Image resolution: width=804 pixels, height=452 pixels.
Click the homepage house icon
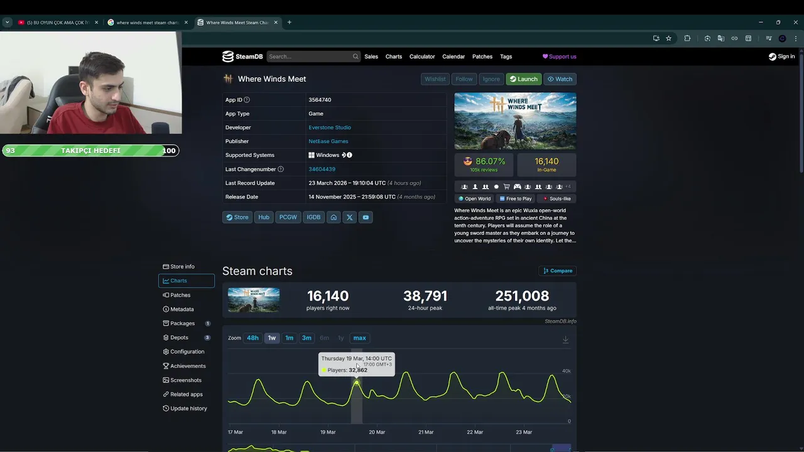(x=334, y=217)
